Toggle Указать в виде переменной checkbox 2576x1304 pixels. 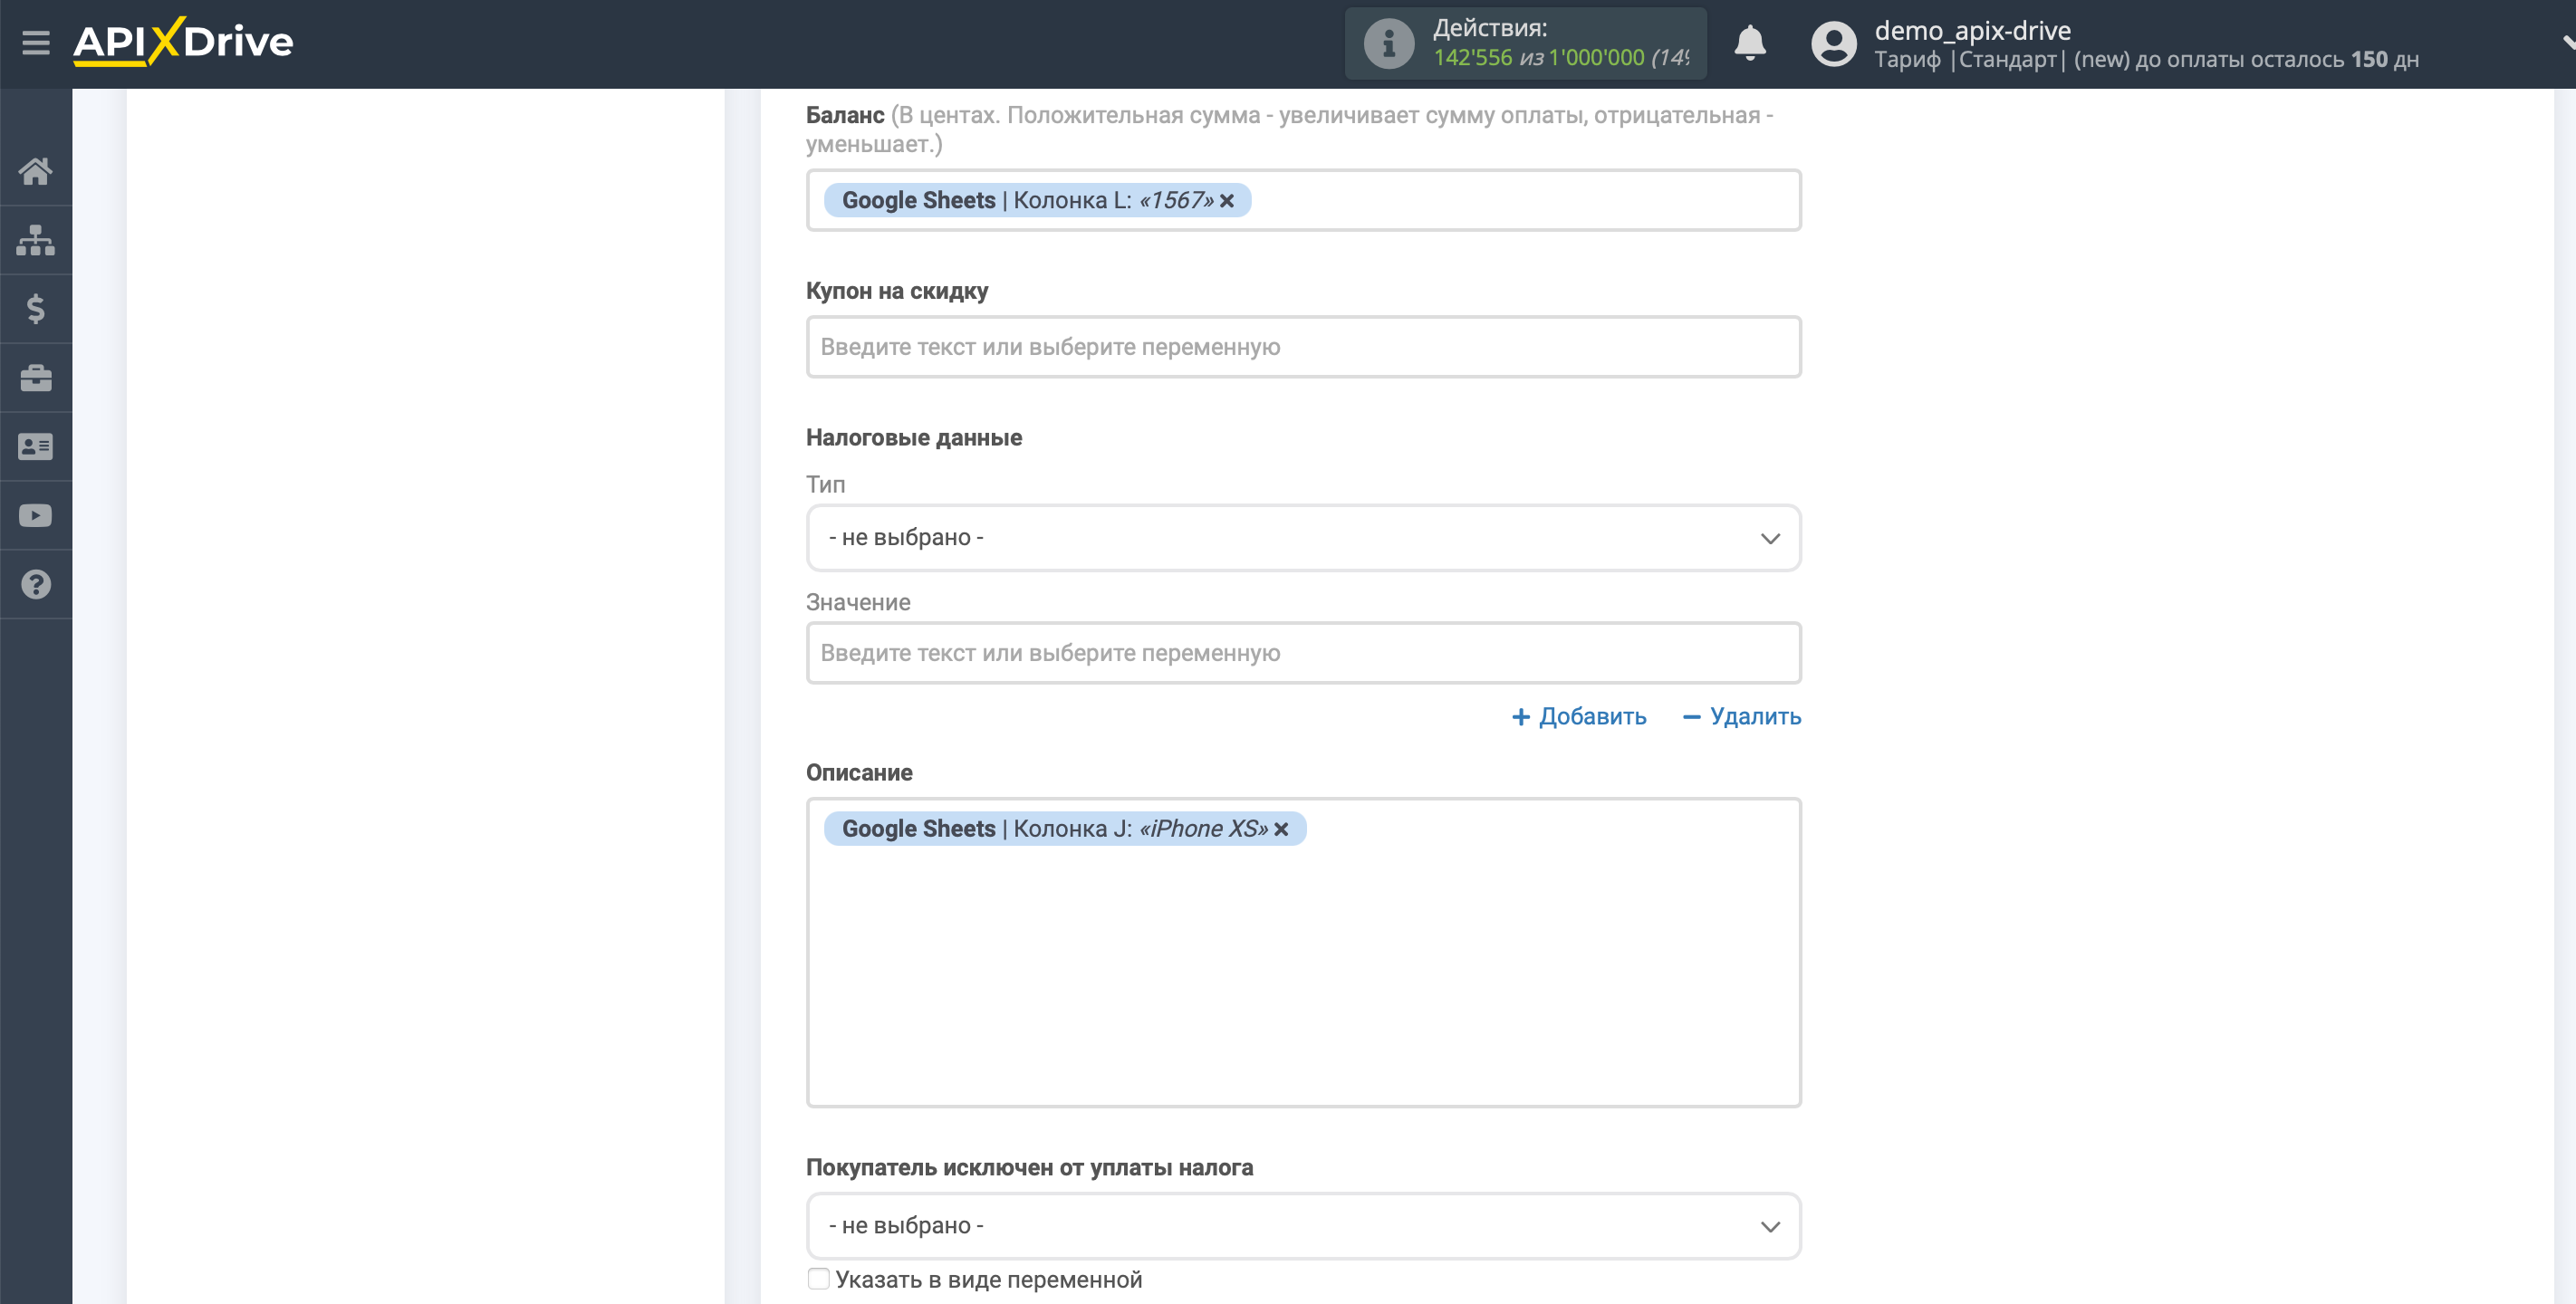click(819, 1279)
